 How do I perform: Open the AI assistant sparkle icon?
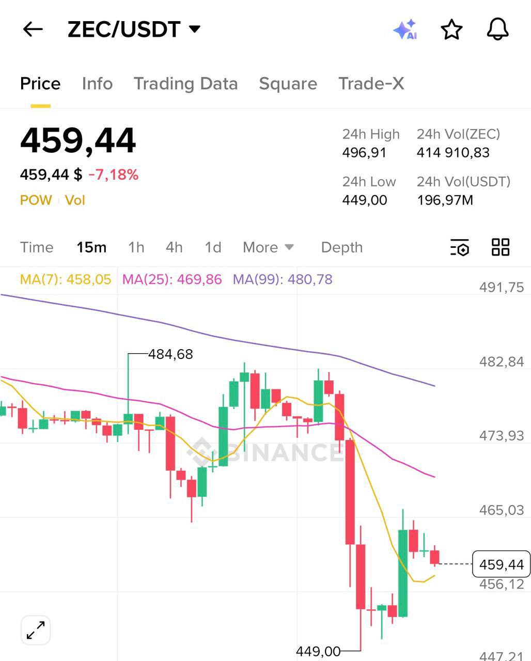point(405,29)
